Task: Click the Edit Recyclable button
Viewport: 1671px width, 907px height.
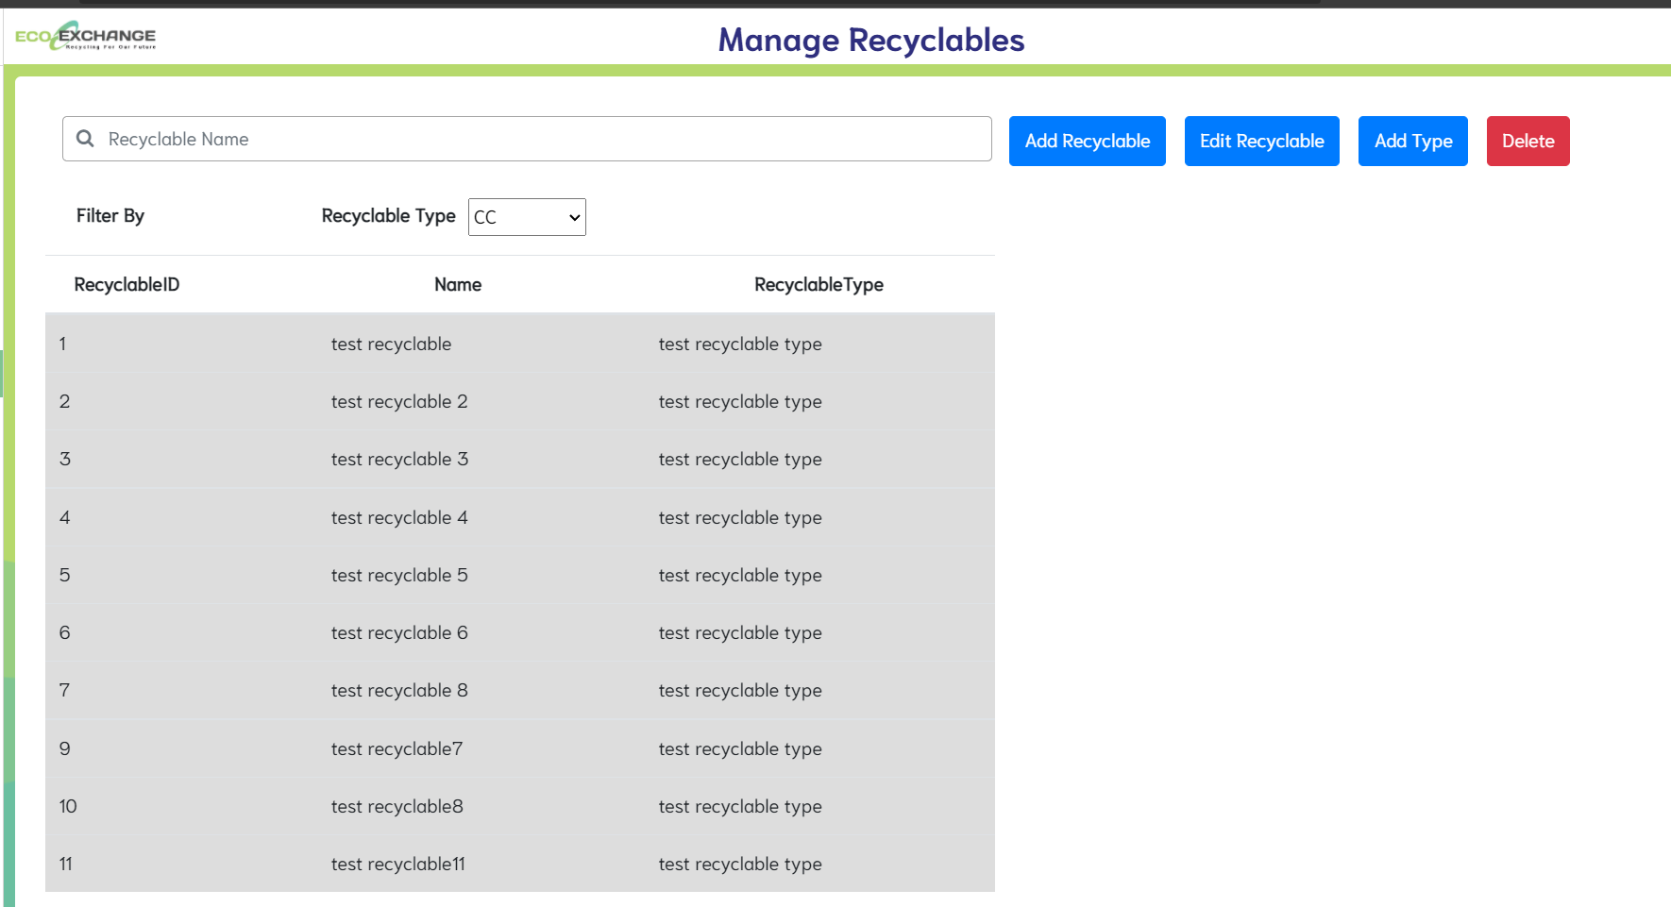Action: (1262, 141)
